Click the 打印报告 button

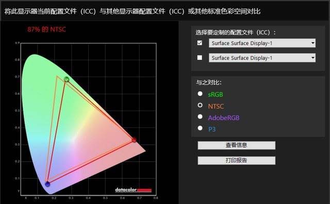pyautogui.click(x=236, y=160)
